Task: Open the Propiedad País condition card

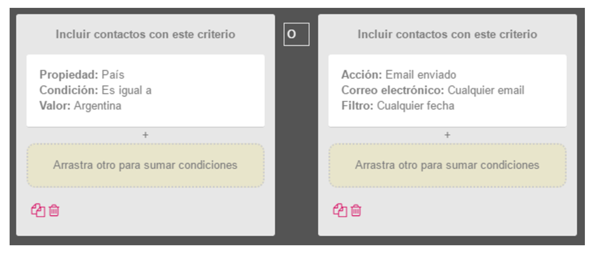Action: click(146, 91)
